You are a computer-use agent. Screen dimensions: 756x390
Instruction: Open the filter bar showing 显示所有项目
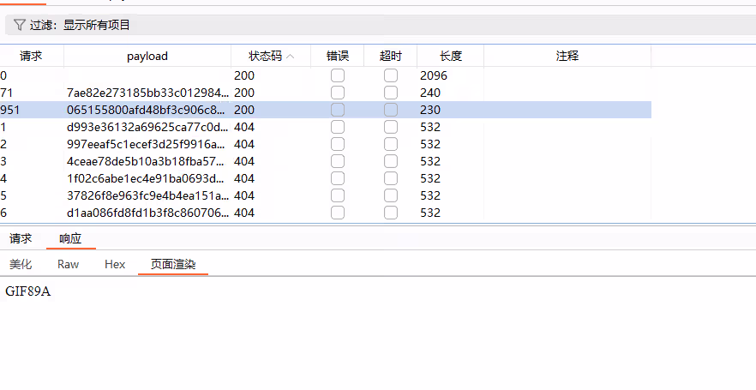(377, 26)
